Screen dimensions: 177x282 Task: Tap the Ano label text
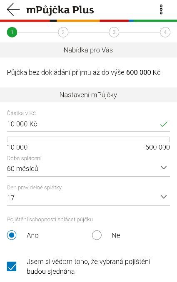point(32,235)
